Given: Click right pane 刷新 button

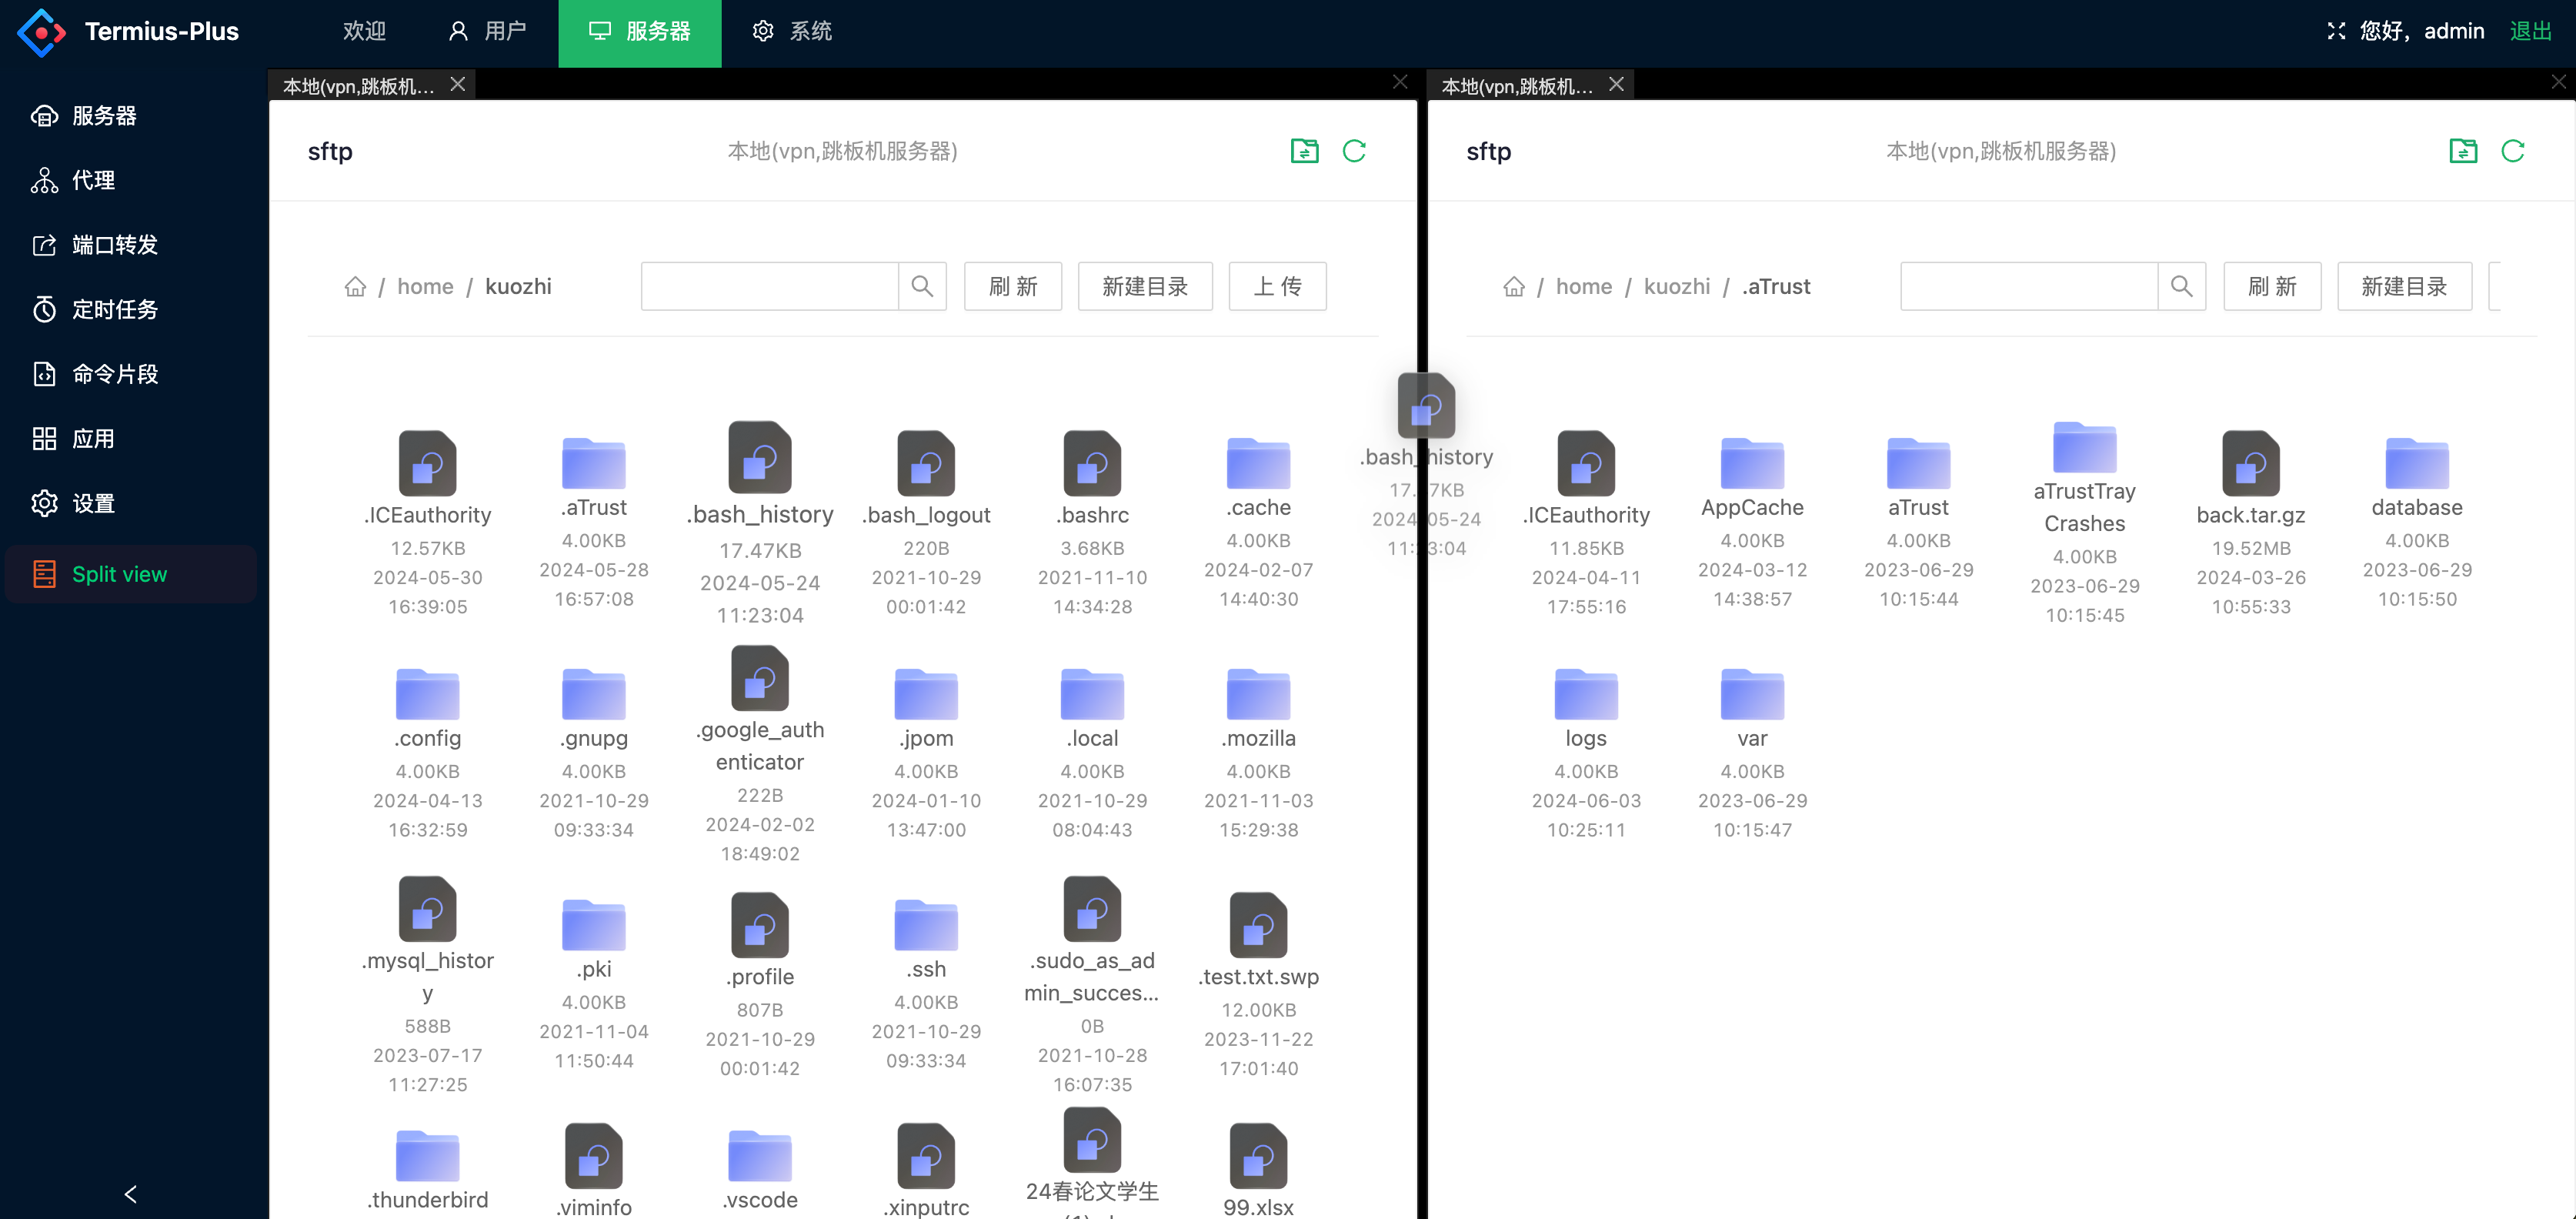Looking at the screenshot, I should click(x=2272, y=287).
